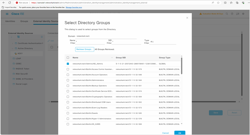Tick the Backup Operators group checkbox

tap(68, 86)
